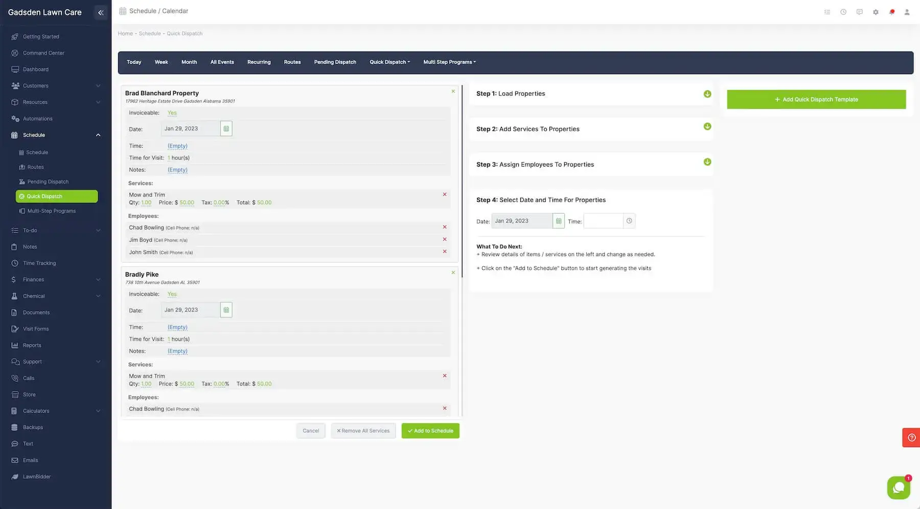920x509 pixels.
Task: Click the Add to Schedule button
Action: coord(430,431)
